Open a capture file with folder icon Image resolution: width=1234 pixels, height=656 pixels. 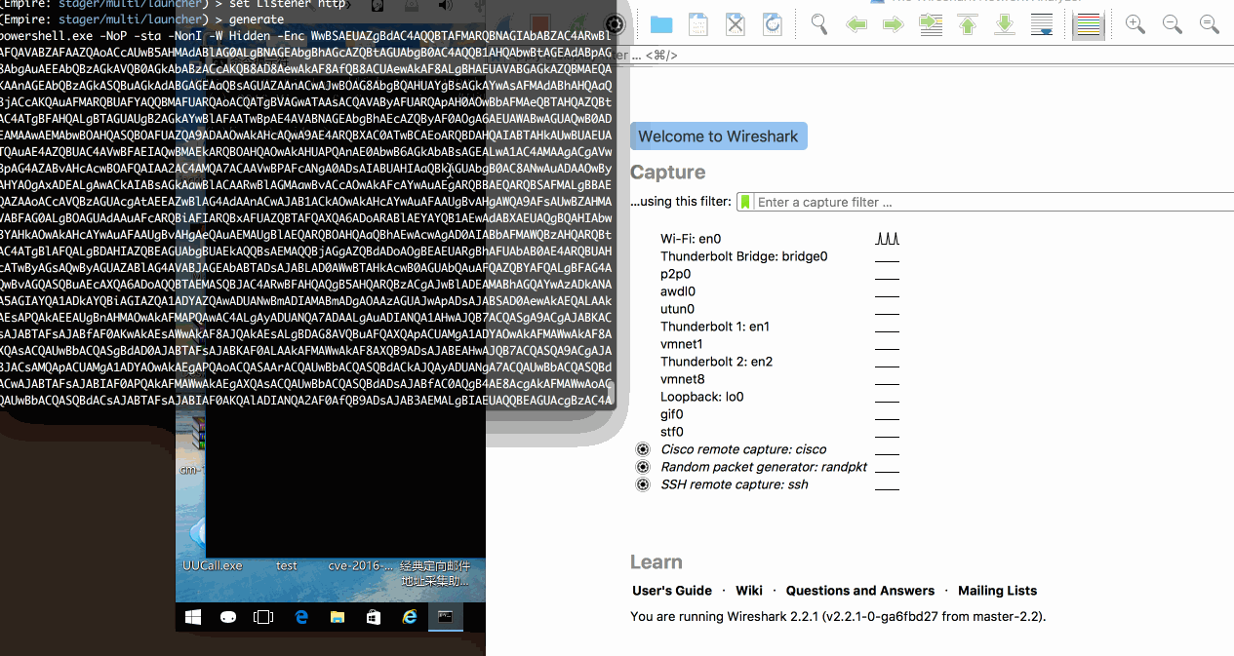click(x=661, y=24)
